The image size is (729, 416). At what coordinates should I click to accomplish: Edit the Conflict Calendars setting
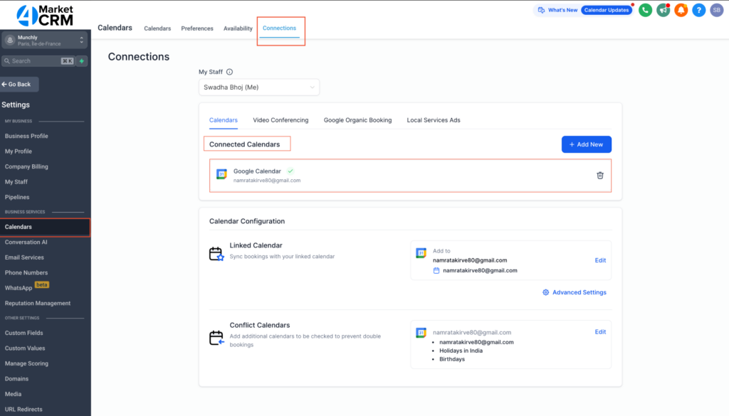[600, 332]
